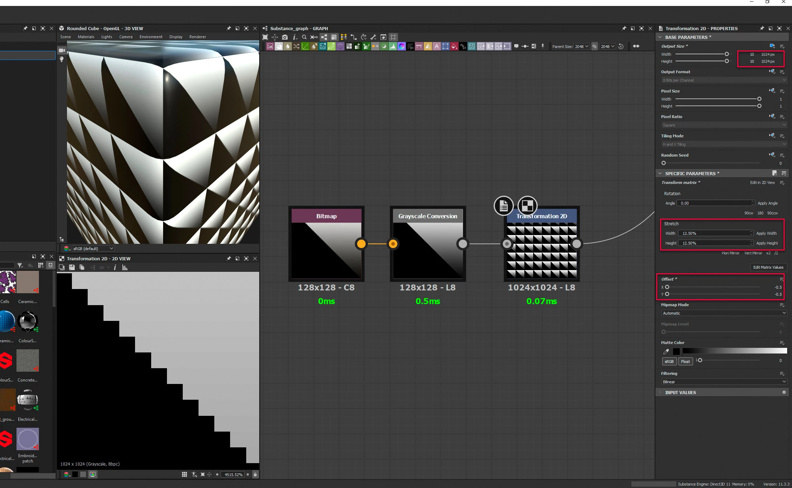Open the Materials menu in 3D view
The image size is (792, 488).
(x=86, y=37)
